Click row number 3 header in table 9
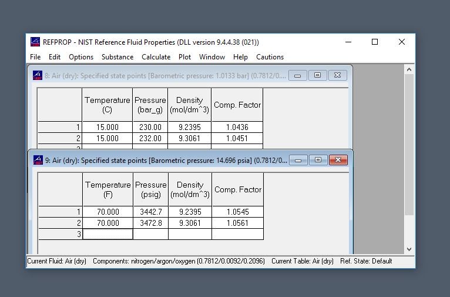 pos(61,234)
